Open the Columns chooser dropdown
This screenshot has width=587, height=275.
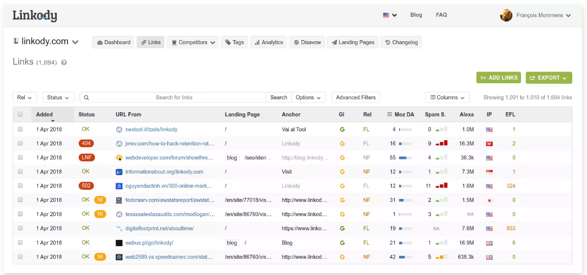[x=447, y=97]
